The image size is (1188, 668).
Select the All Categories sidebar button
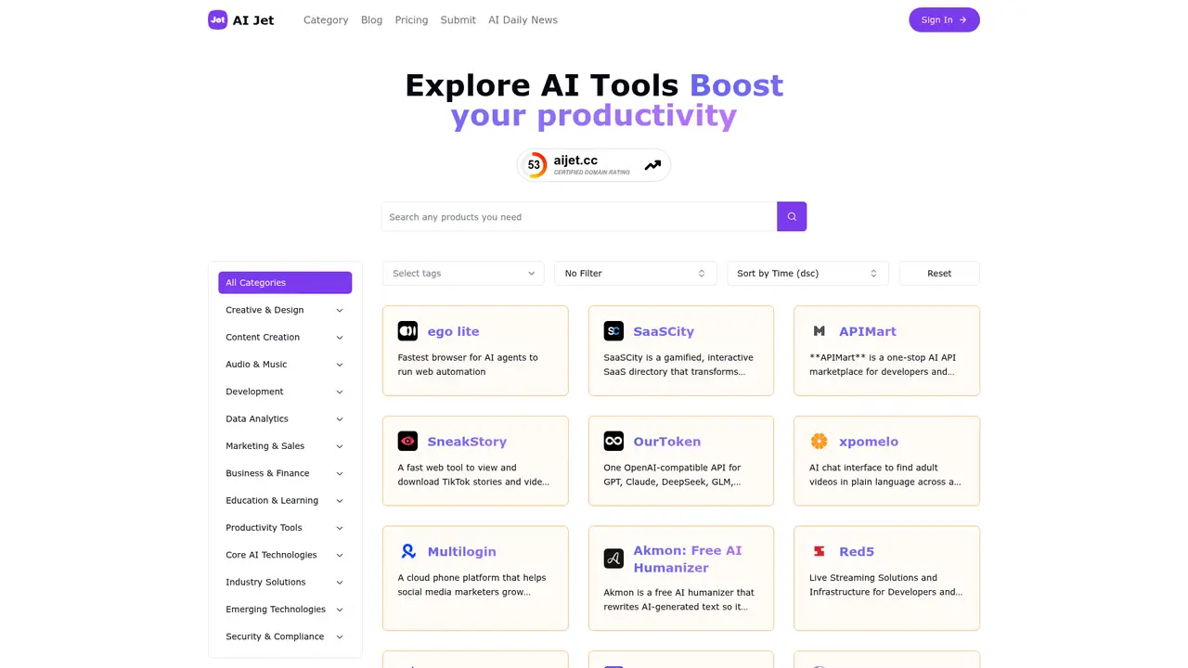point(285,283)
